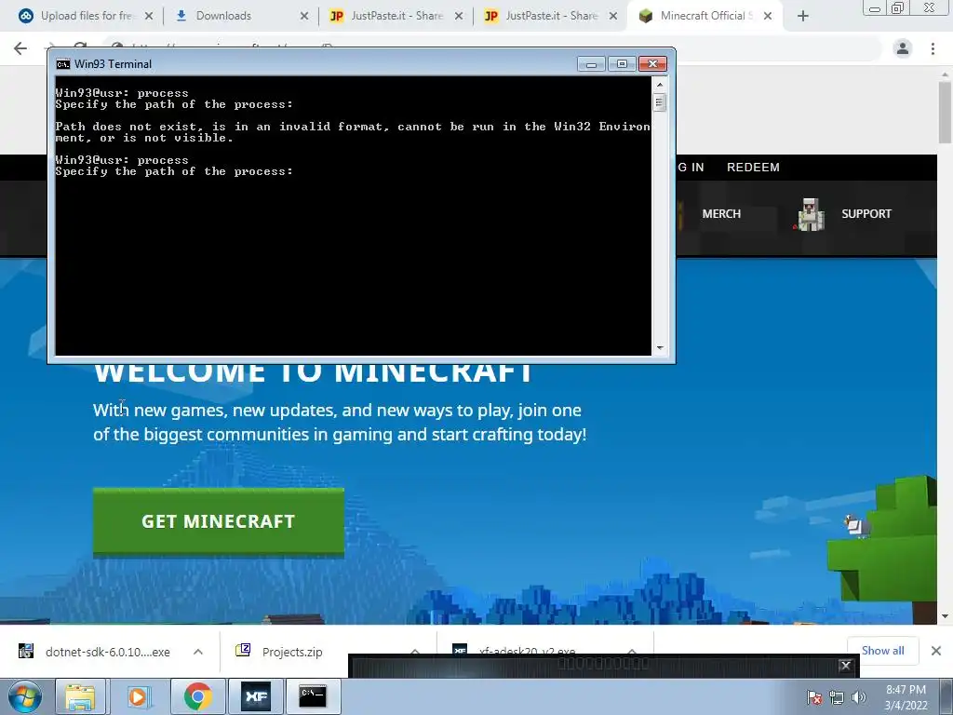Minimize the Win93 Terminal window
The height and width of the screenshot is (715, 953).
point(591,64)
